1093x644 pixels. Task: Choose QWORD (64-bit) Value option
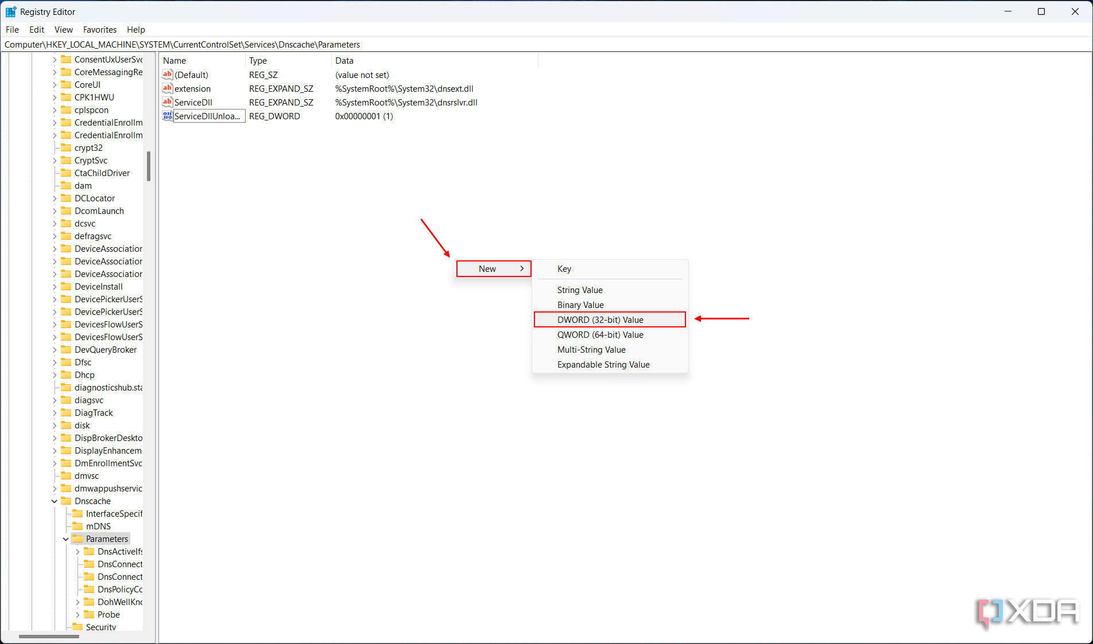[x=610, y=335]
